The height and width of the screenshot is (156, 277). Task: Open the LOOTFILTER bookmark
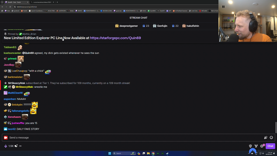pos(61,11)
